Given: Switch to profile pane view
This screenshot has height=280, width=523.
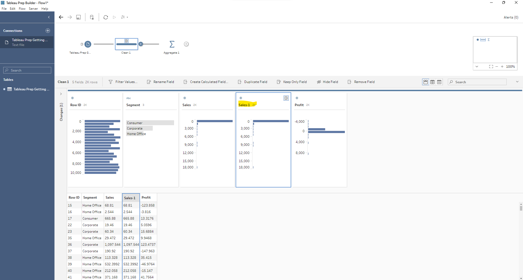Looking at the screenshot, I should coord(425,82).
